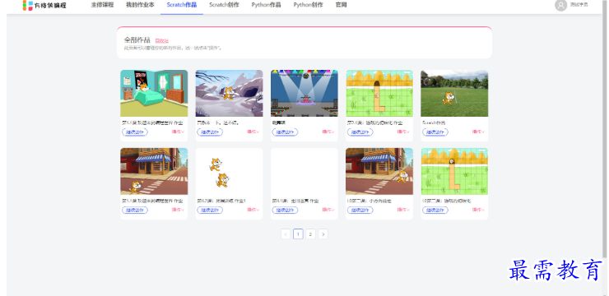Expand 操作 menu on the bedroom cat card
Image resolution: width=609 pixels, height=296 pixels.
178,132
